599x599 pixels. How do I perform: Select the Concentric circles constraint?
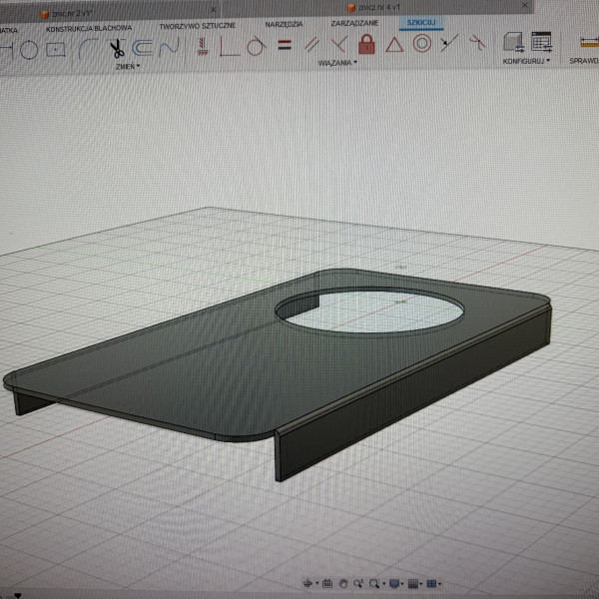click(422, 43)
